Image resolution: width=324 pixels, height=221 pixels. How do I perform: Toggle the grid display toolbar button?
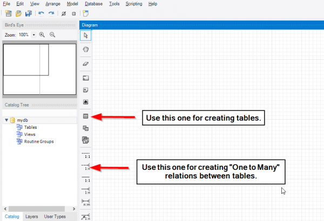64,13
